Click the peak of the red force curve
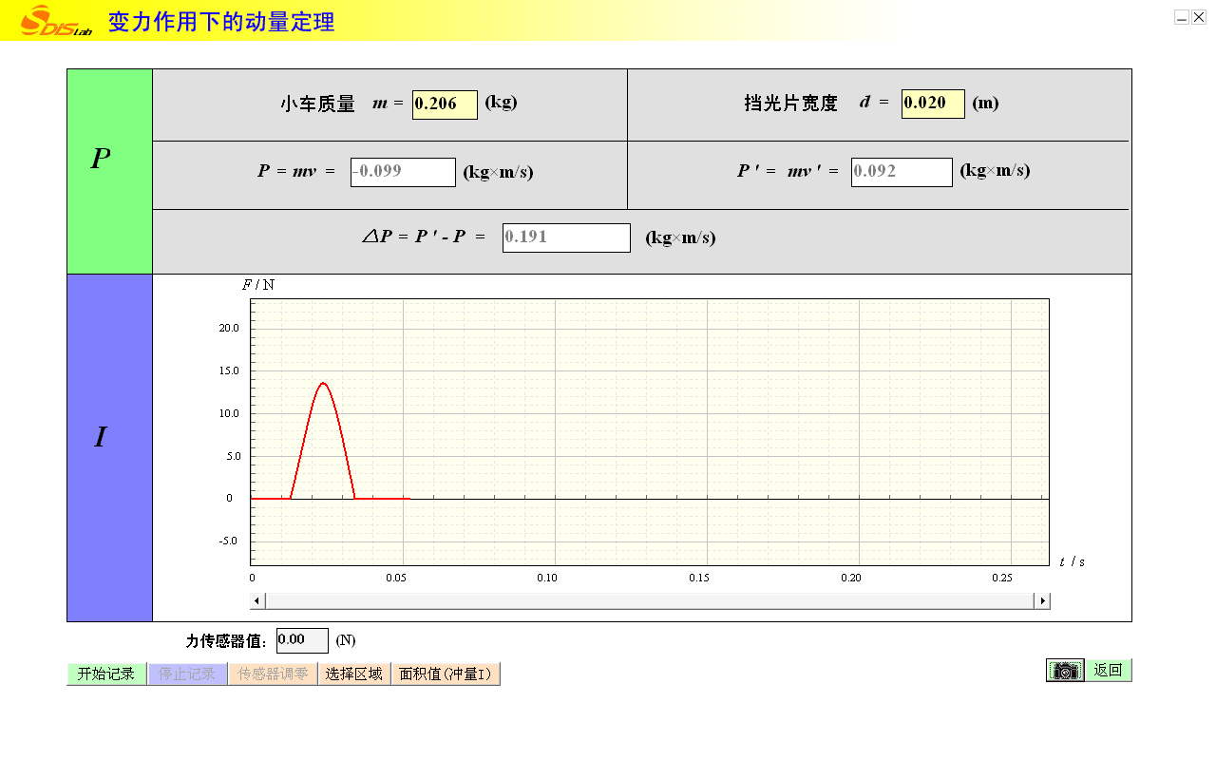Image resolution: width=1216 pixels, height=760 pixels. click(324, 383)
